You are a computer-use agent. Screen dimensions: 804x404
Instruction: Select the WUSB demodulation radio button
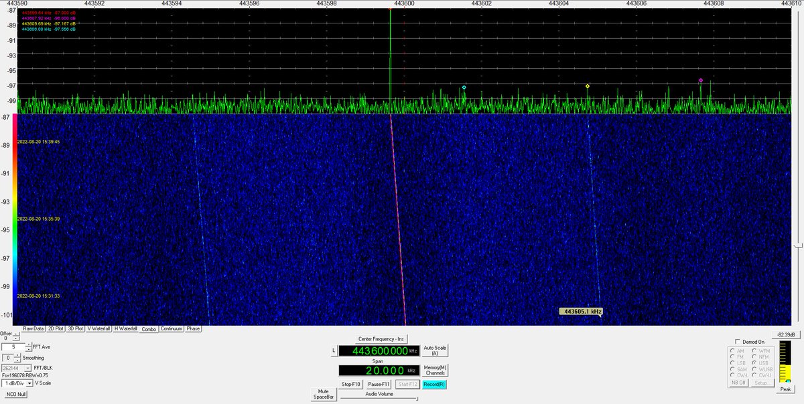754,369
